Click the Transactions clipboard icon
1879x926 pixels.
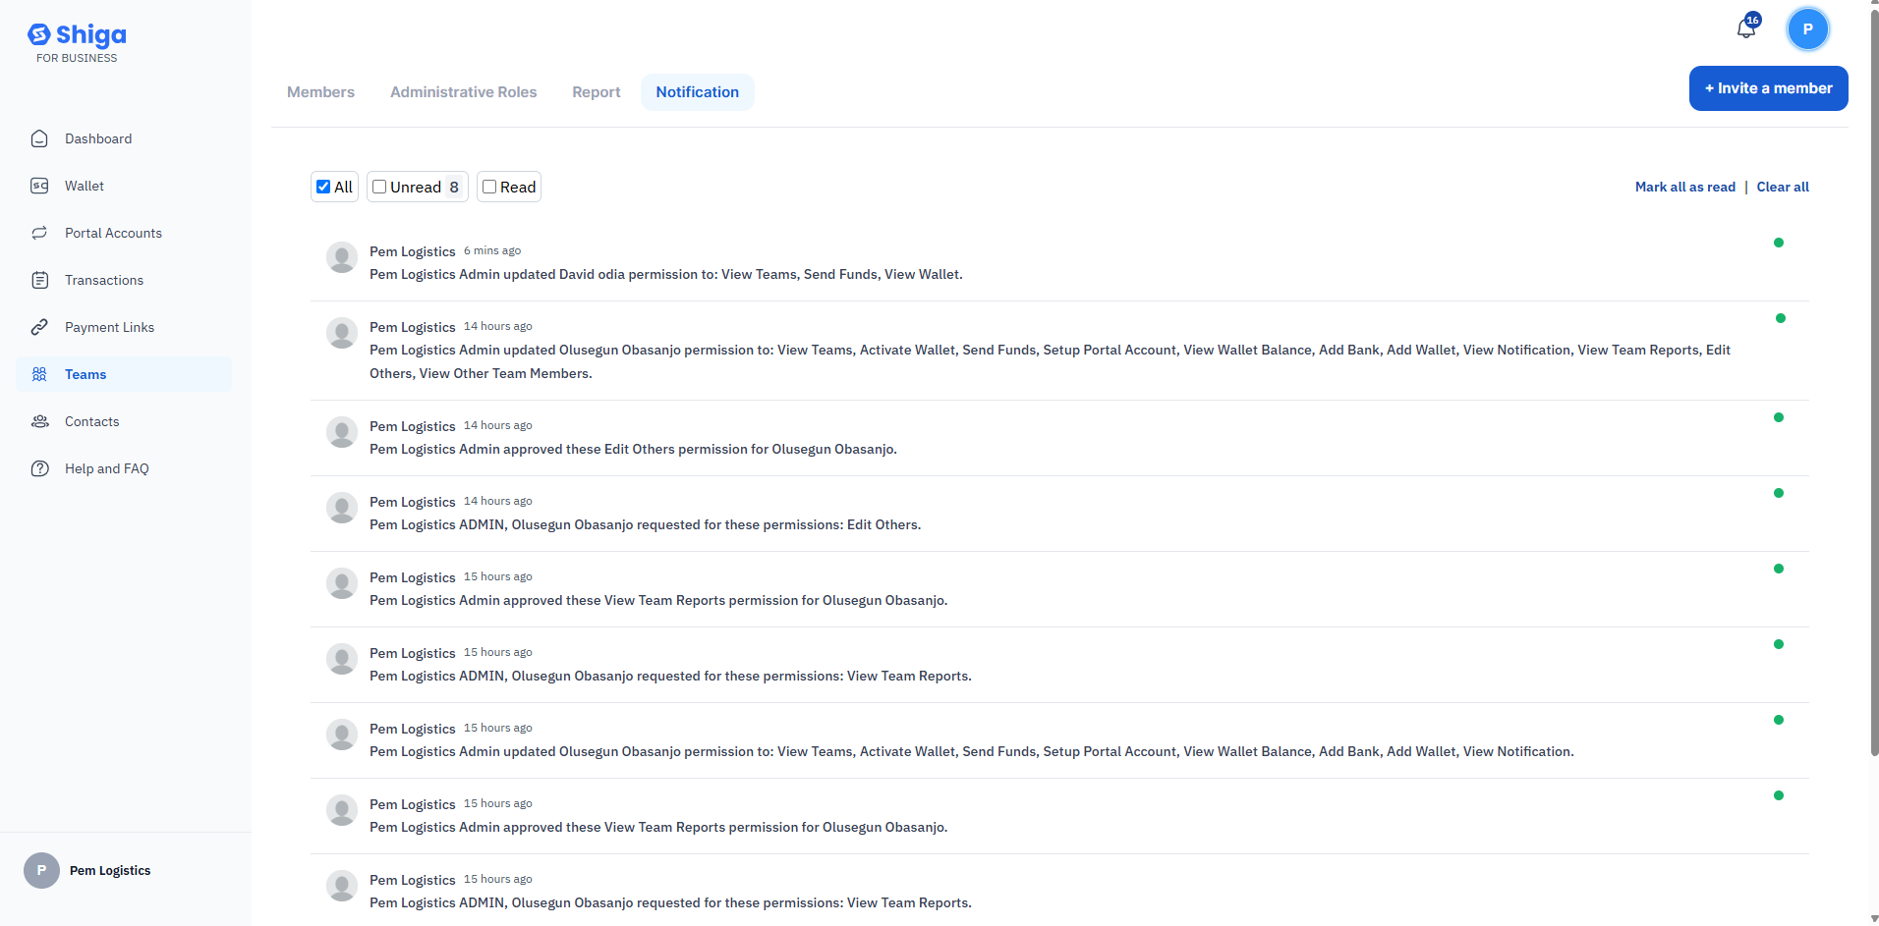(x=39, y=280)
